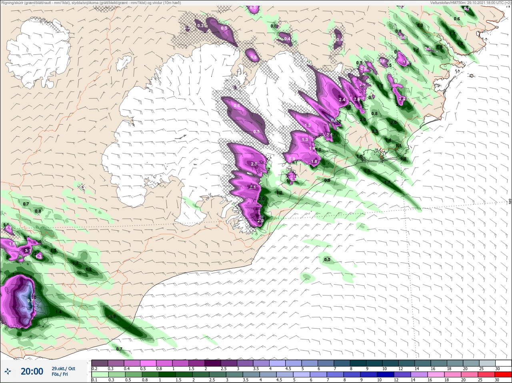The width and height of the screenshot is (512, 383).
Task: Select the pale green 0.1 swatch in the bottom legend row
Action: coord(100,375)
